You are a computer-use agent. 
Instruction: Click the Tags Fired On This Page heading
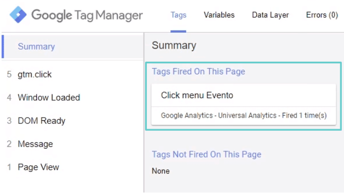point(198,71)
